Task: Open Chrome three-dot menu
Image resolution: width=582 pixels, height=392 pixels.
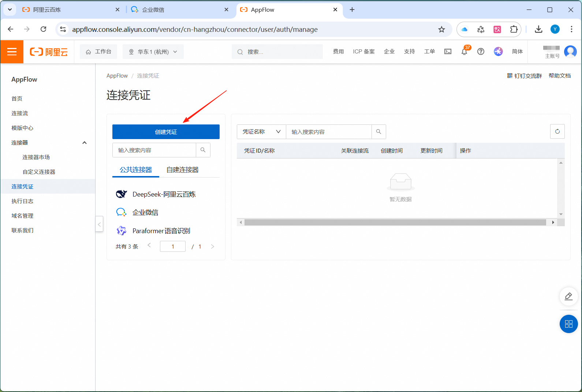Action: (571, 29)
